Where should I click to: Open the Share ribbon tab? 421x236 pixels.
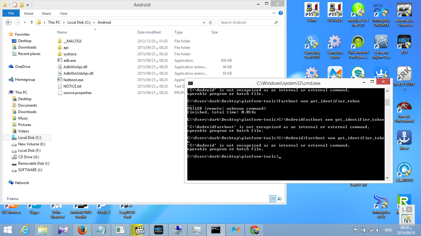click(x=47, y=14)
